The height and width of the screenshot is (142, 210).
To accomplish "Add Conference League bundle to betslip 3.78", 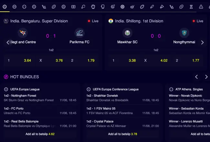I will [122, 134].
